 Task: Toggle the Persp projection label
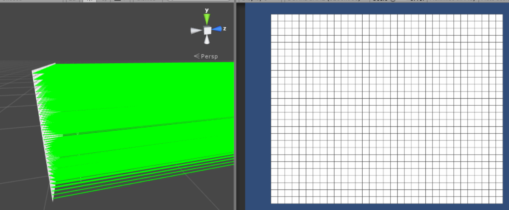(x=206, y=56)
